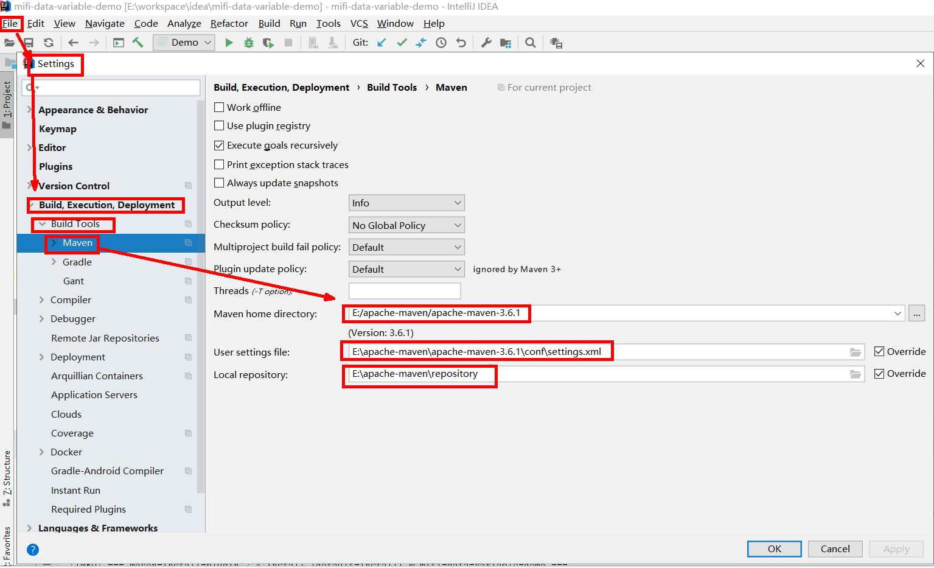934x568 pixels.
Task: Expand Languages & Frameworks node
Action: click(29, 528)
